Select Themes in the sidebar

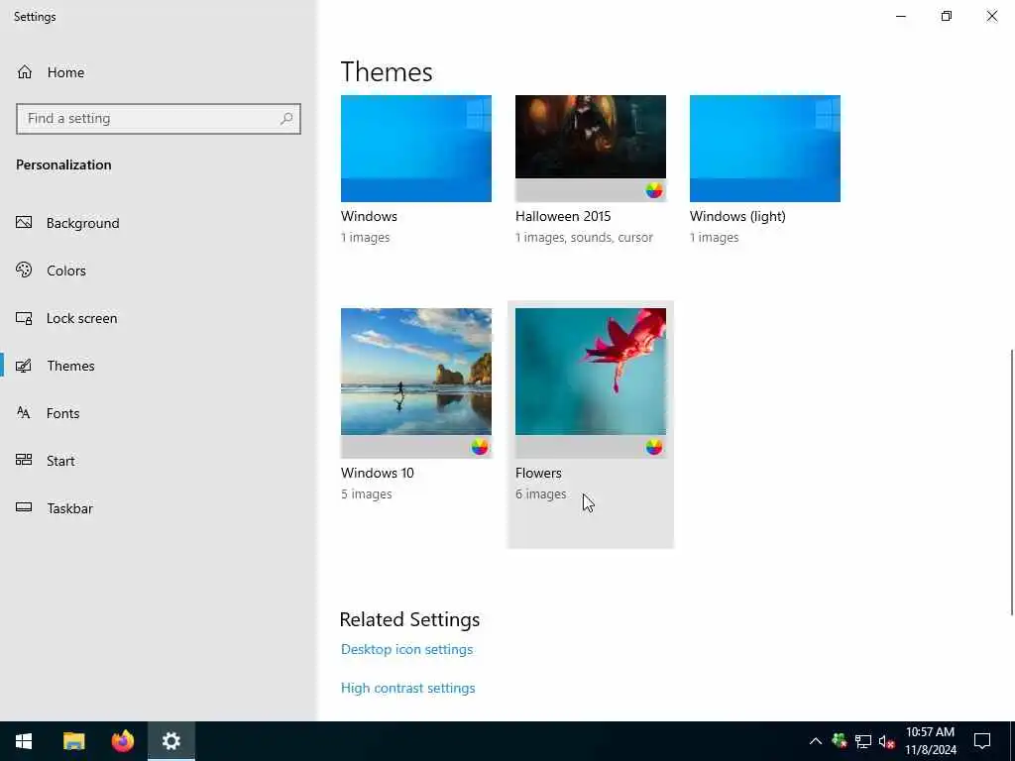(x=70, y=366)
